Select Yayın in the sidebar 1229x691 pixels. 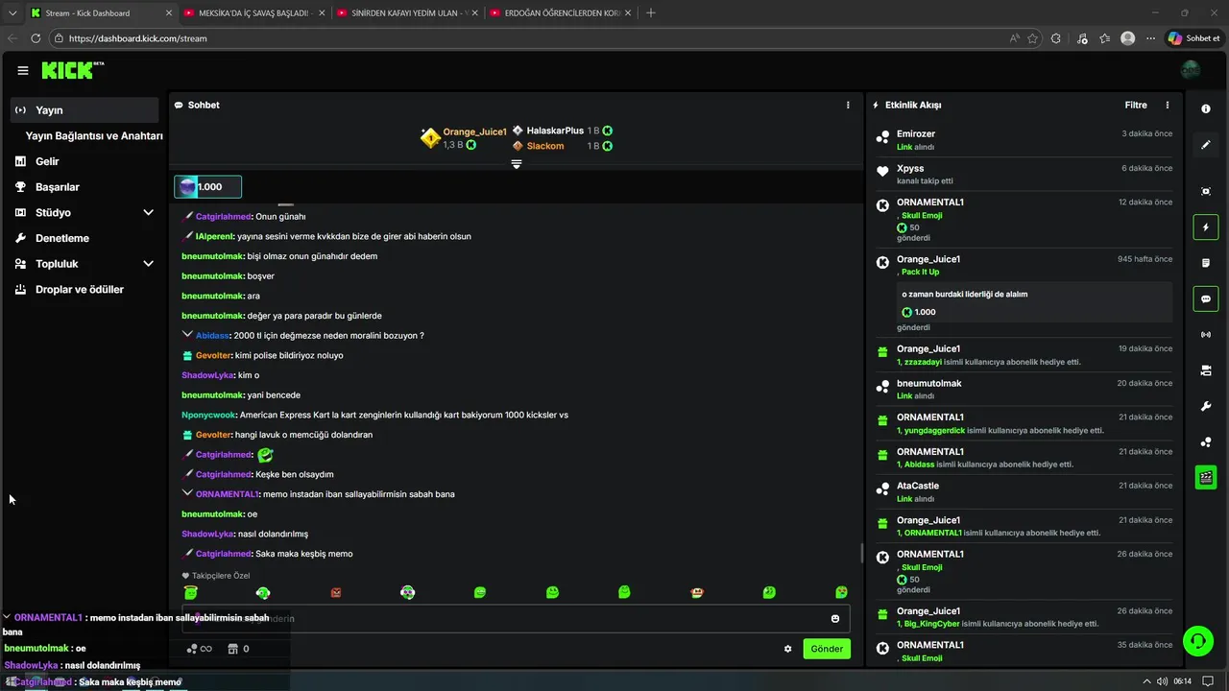(x=84, y=110)
